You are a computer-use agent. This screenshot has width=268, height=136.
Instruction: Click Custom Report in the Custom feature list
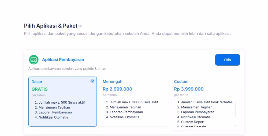(193, 122)
